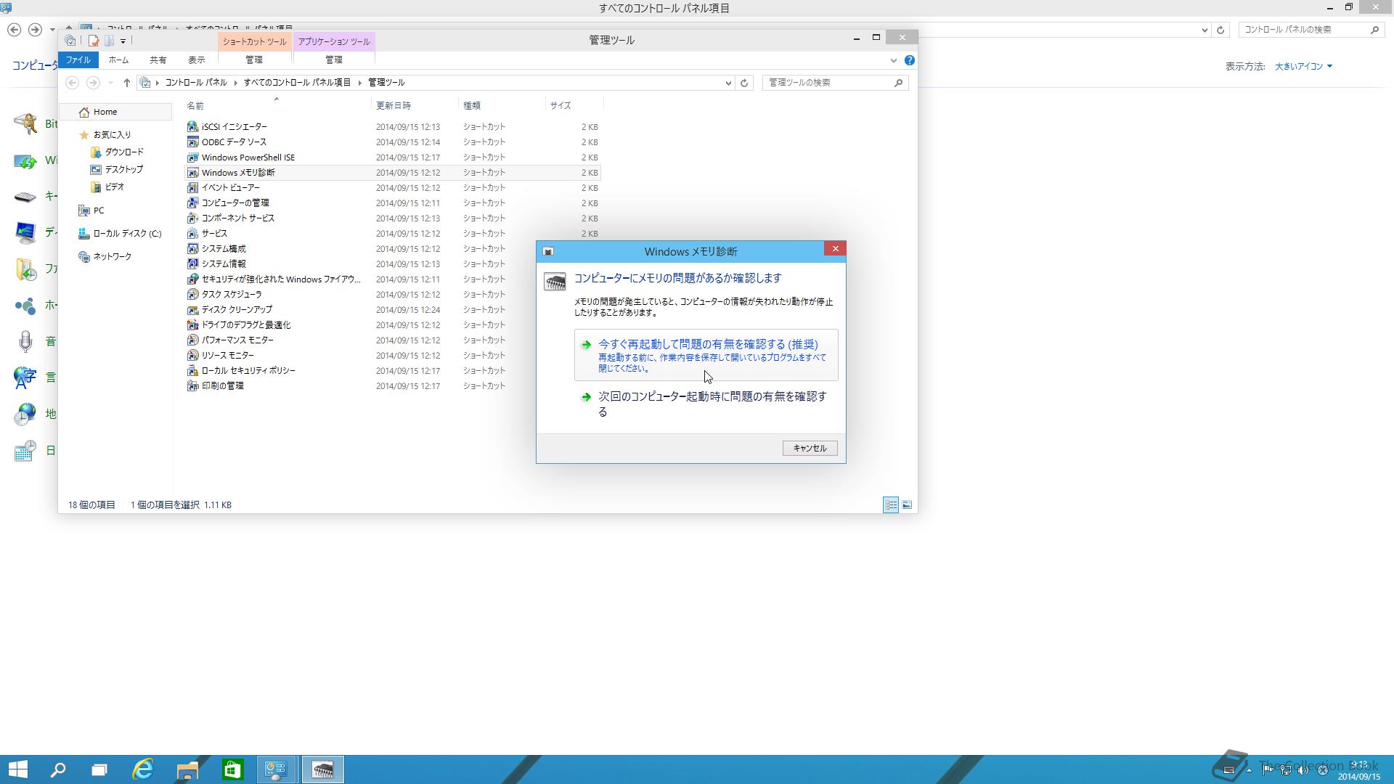Expand the ribbon with the chevron

894,60
